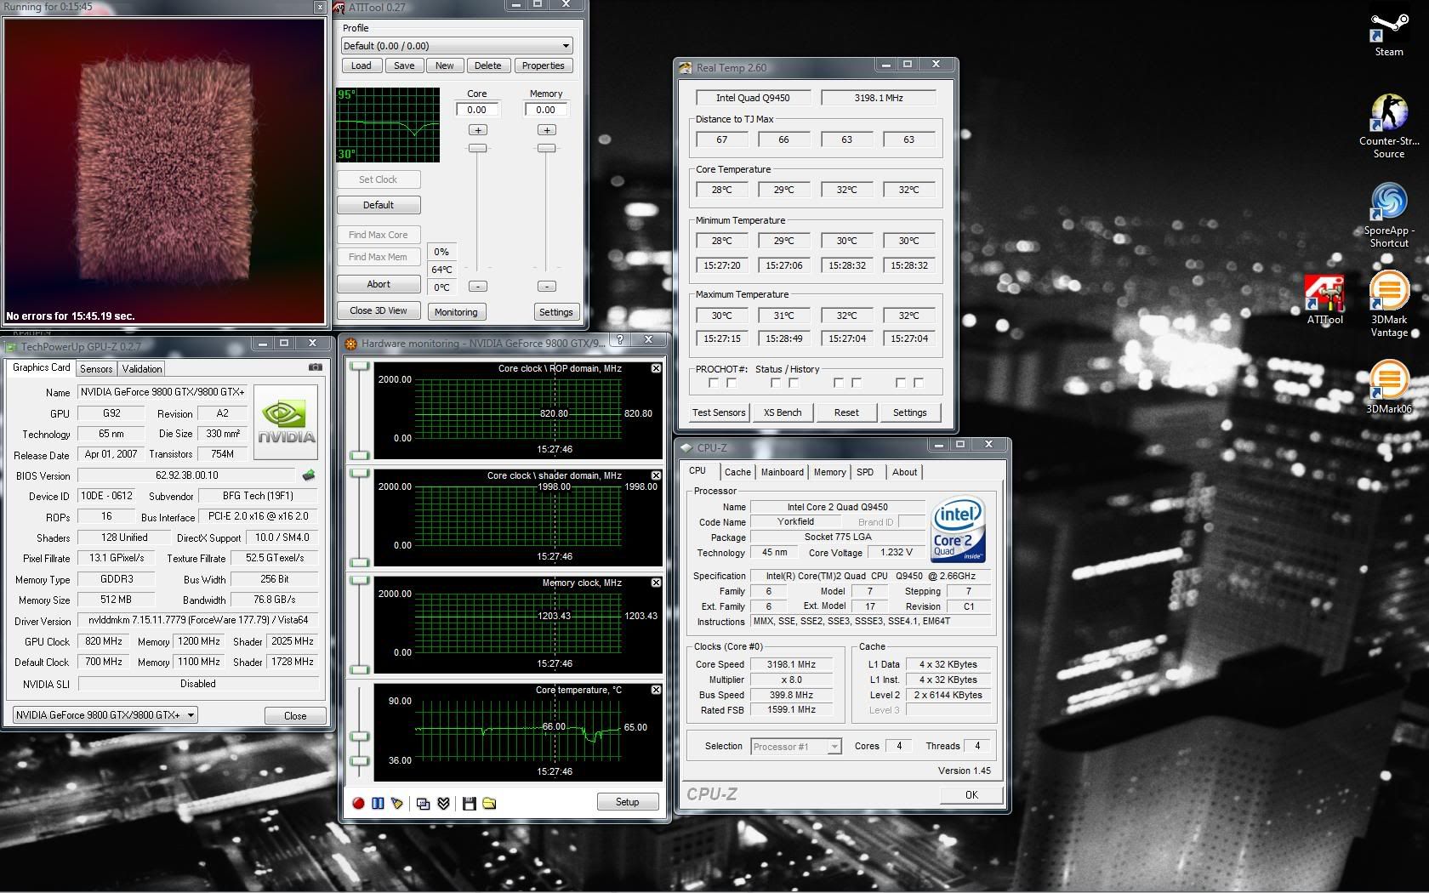Click the plus stepper under Memory in ATITool
The image size is (1429, 893).
(x=547, y=130)
